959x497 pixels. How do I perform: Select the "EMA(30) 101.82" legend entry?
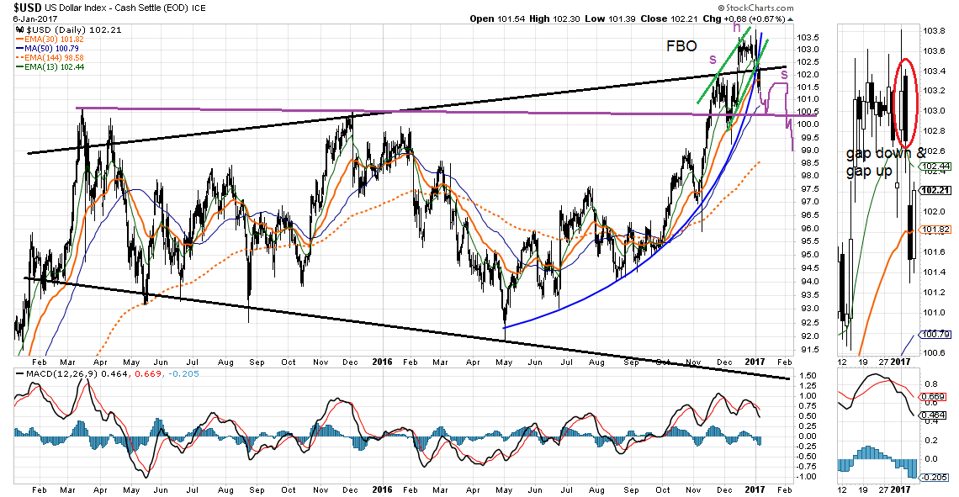pyautogui.click(x=50, y=40)
